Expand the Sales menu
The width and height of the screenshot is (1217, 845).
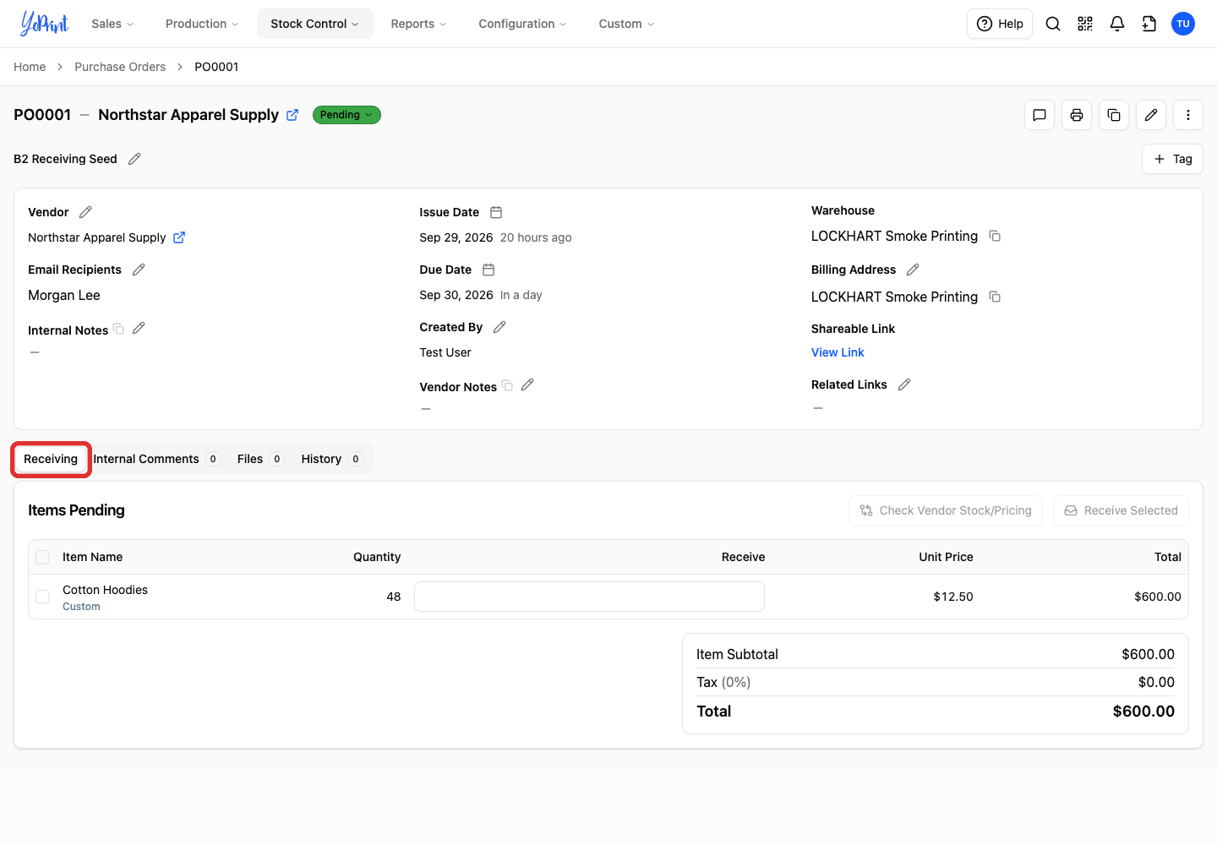coord(112,24)
